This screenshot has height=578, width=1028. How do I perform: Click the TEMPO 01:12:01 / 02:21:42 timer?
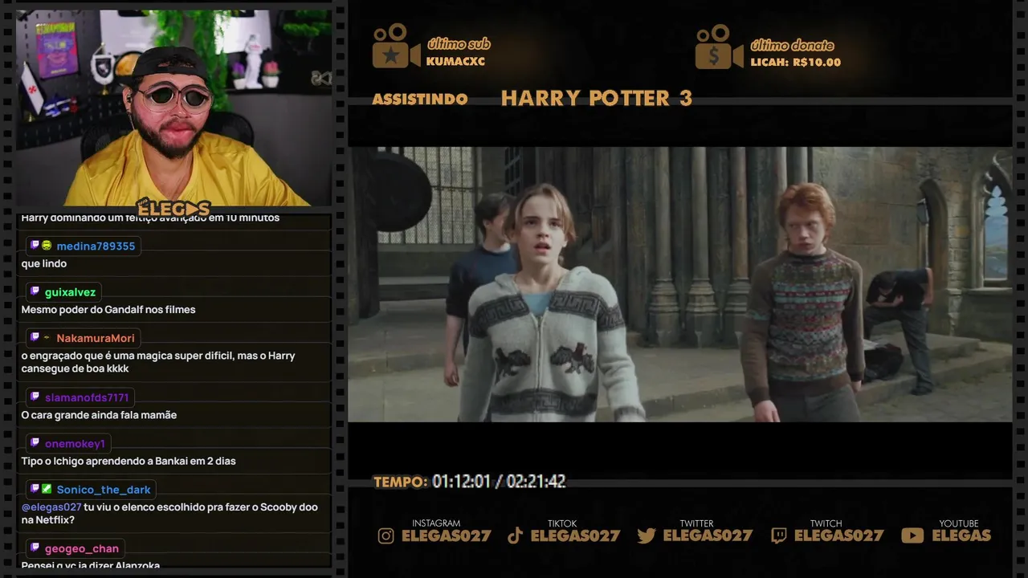(x=470, y=482)
